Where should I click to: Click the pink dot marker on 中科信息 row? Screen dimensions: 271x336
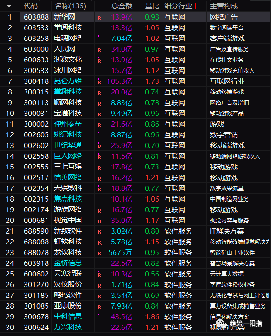coord(98,315)
